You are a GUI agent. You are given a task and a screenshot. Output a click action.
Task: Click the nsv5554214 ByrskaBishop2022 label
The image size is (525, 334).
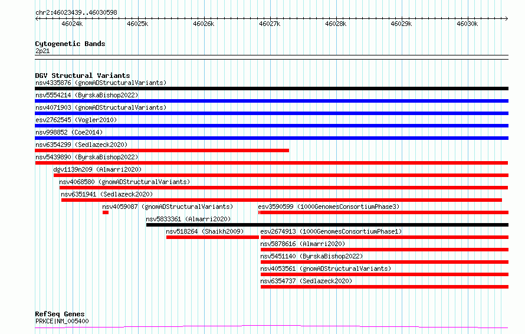87,95
